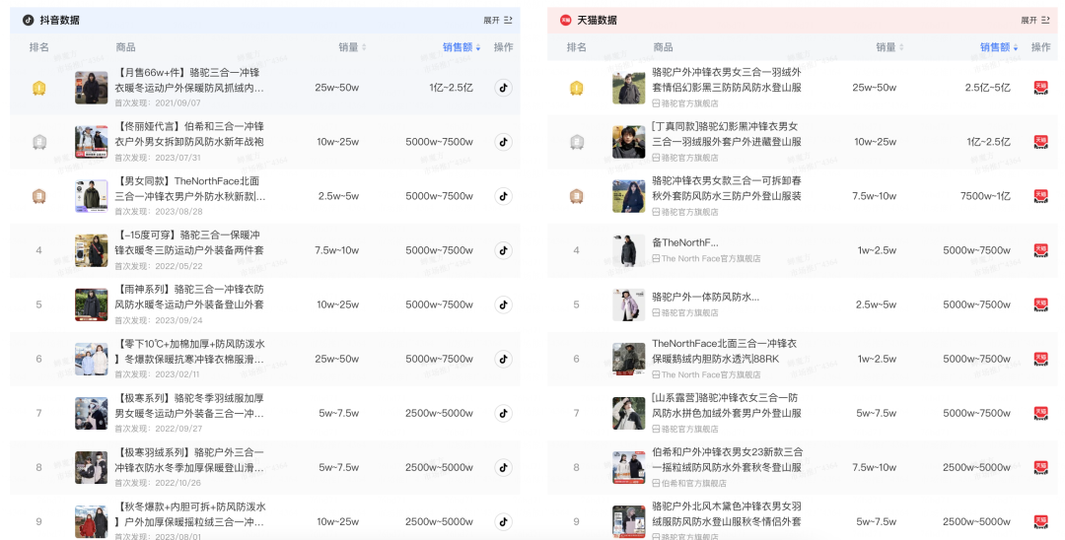Open thumbnail of 月售66w+件 骆驼 product
This screenshot has height=540, width=1065.
tap(92, 88)
